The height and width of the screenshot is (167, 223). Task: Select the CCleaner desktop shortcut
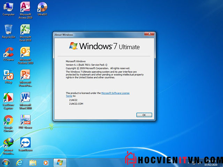coord(8,54)
